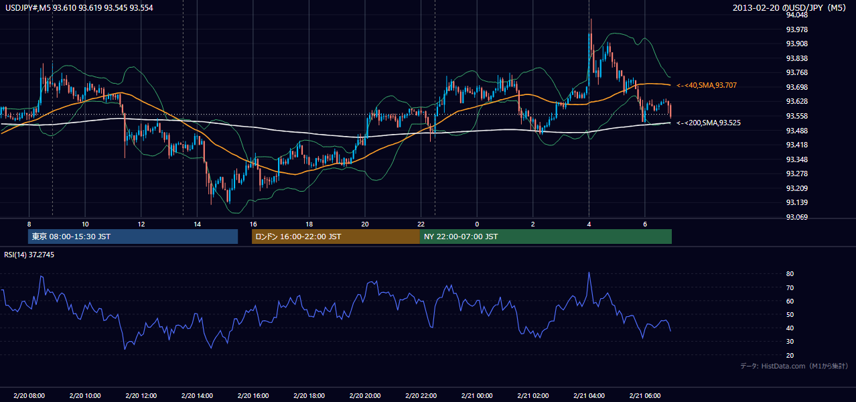
Task: Click hour label 4 under price chart
Action: (589, 223)
